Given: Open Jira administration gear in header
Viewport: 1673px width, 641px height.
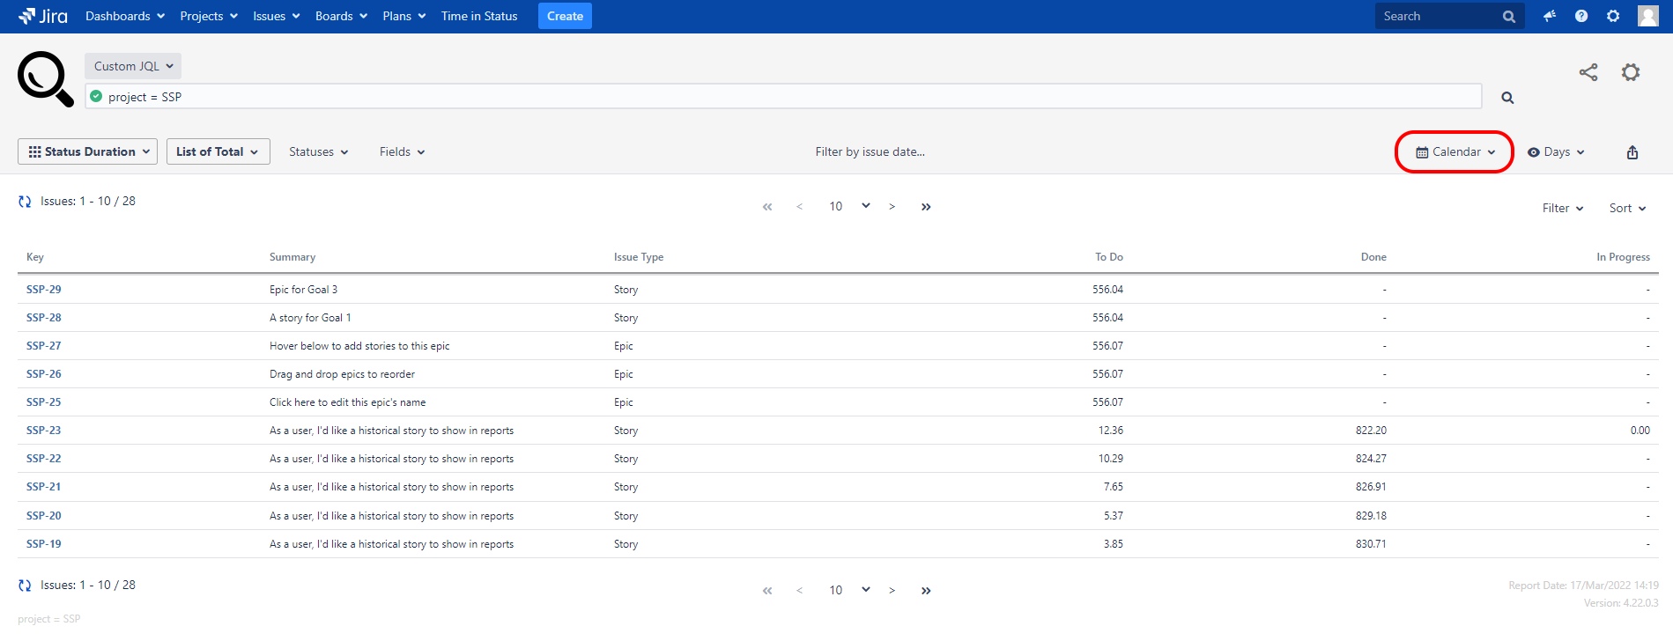Looking at the screenshot, I should 1613,16.
